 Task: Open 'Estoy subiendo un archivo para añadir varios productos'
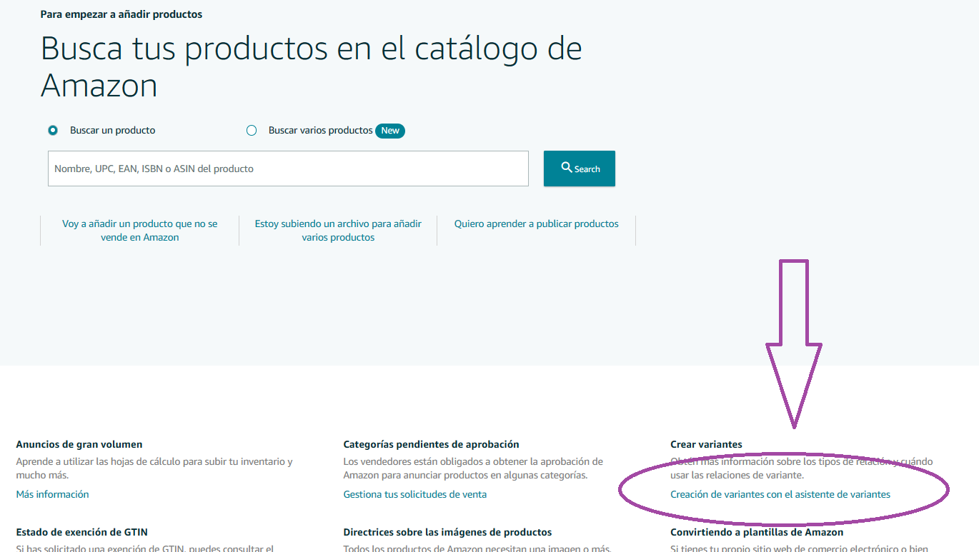click(338, 231)
